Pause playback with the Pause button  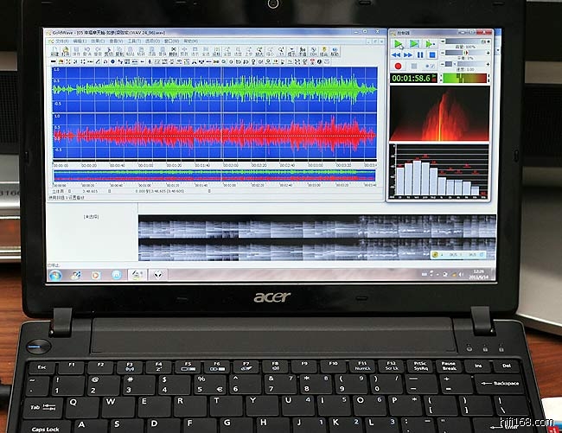coord(420,54)
